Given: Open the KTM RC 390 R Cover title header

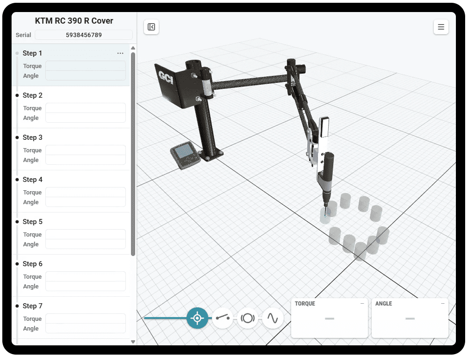Looking at the screenshot, I should pos(74,20).
